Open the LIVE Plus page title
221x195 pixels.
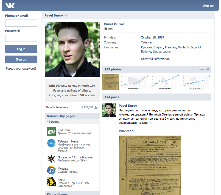(x=64, y=130)
